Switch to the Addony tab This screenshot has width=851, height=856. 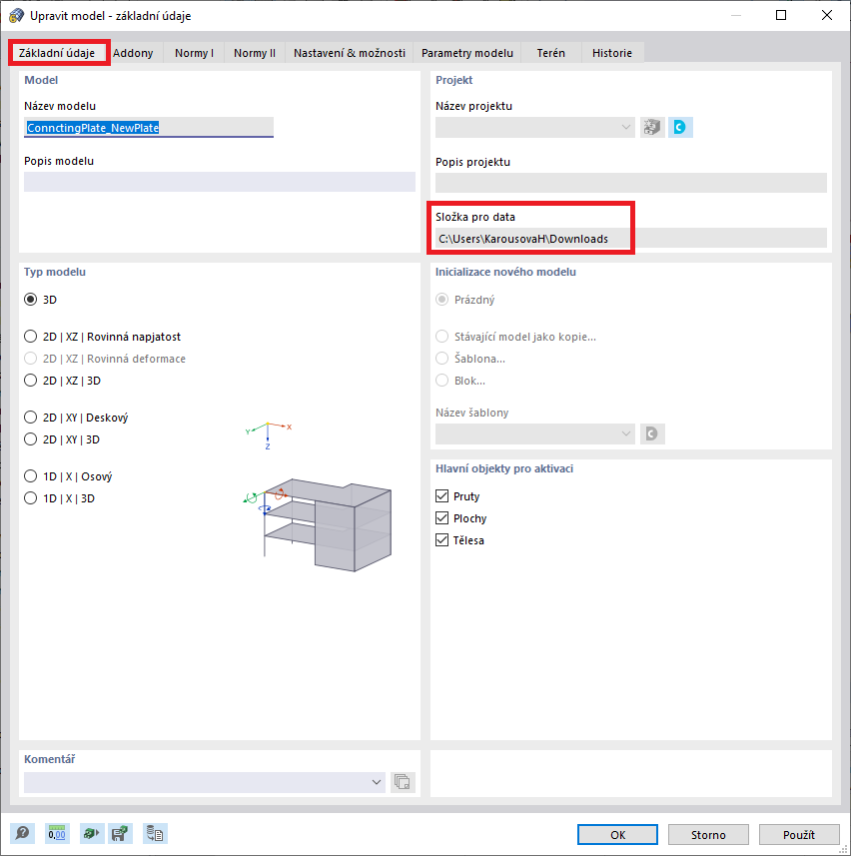133,53
